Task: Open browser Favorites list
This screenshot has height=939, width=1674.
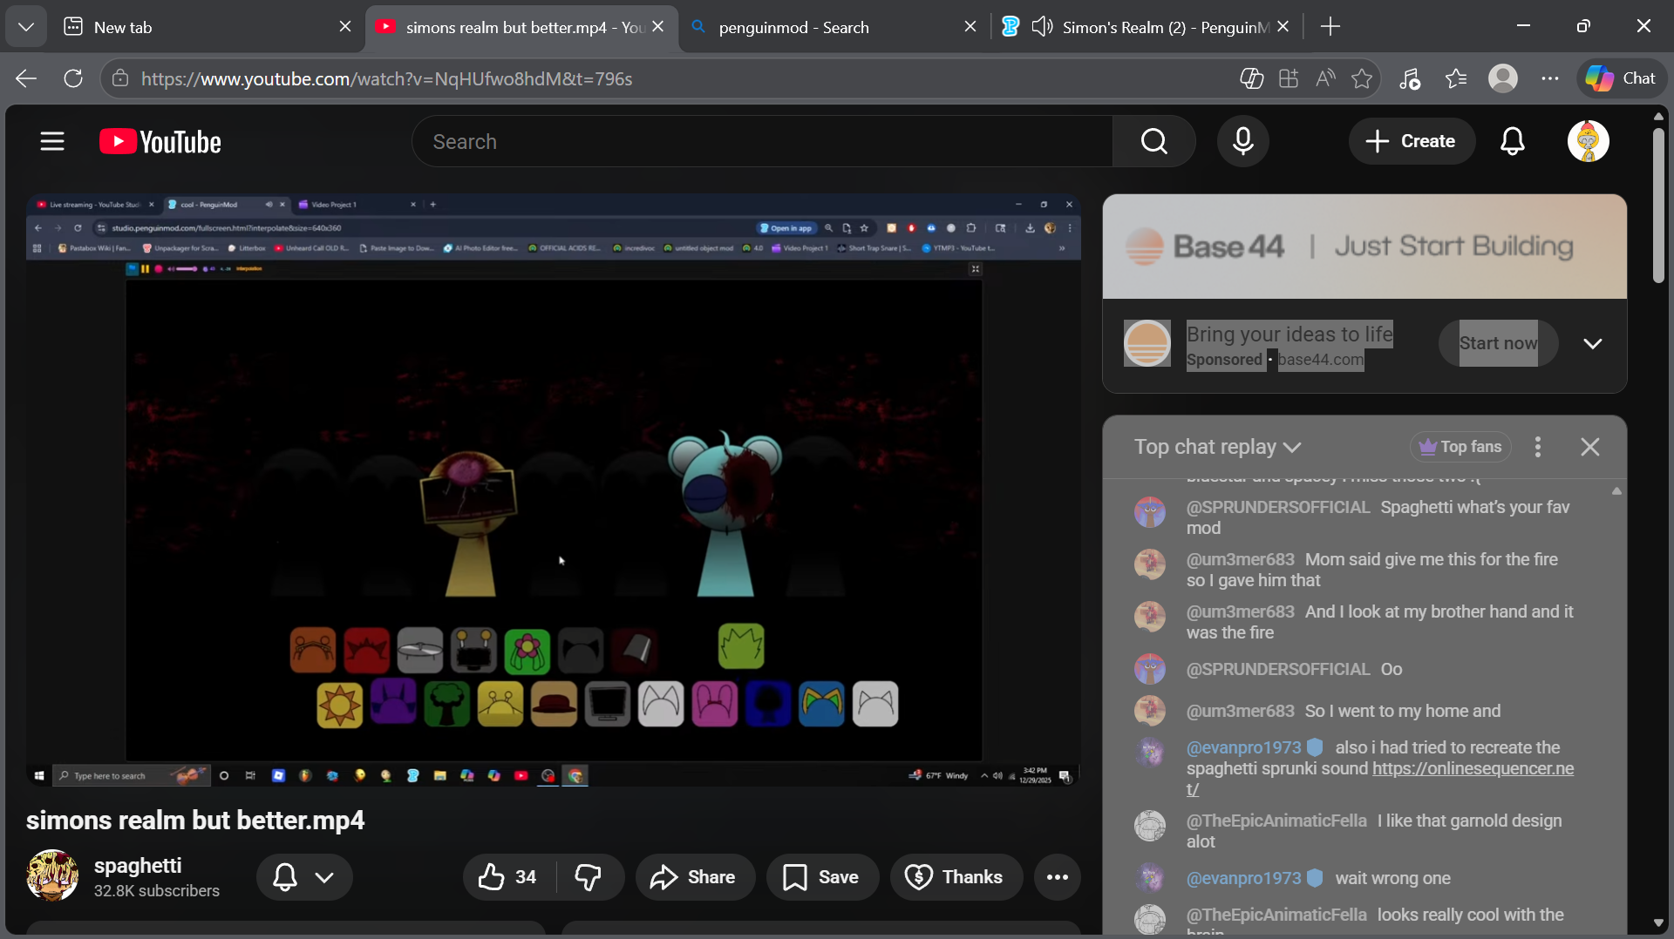Action: pyautogui.click(x=1456, y=78)
